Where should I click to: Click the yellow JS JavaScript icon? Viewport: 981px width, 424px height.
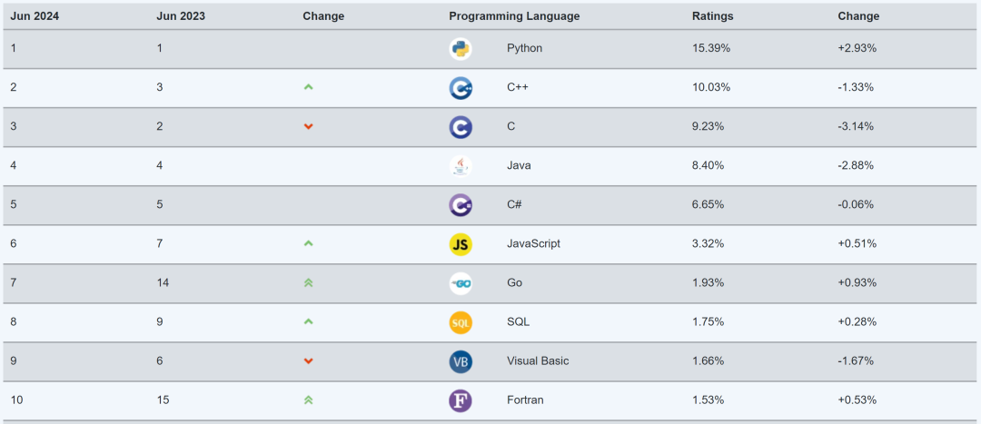click(461, 244)
